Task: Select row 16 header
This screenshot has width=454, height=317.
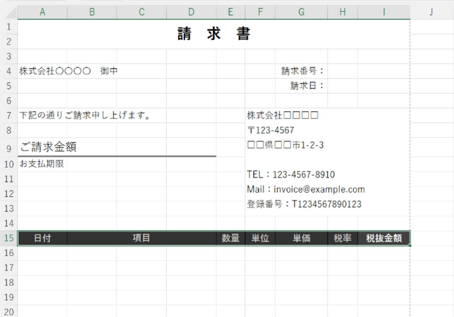Action: 9,252
